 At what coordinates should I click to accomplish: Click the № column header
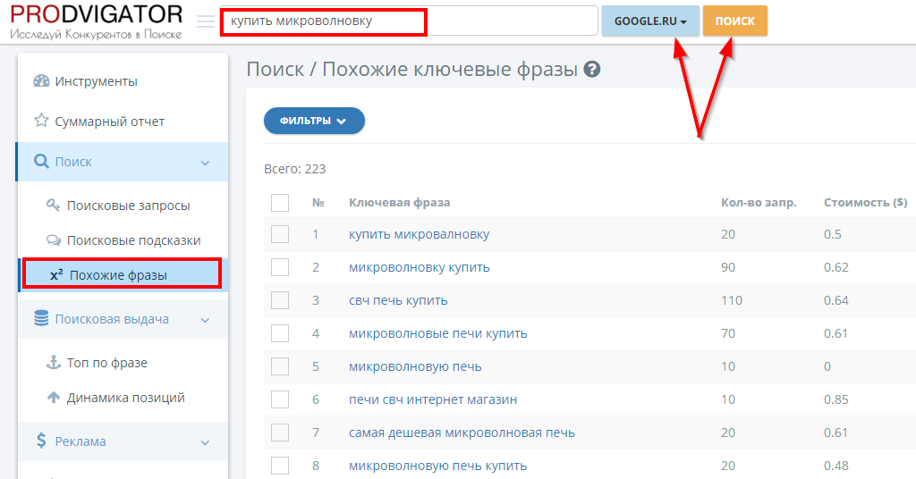[x=318, y=203]
